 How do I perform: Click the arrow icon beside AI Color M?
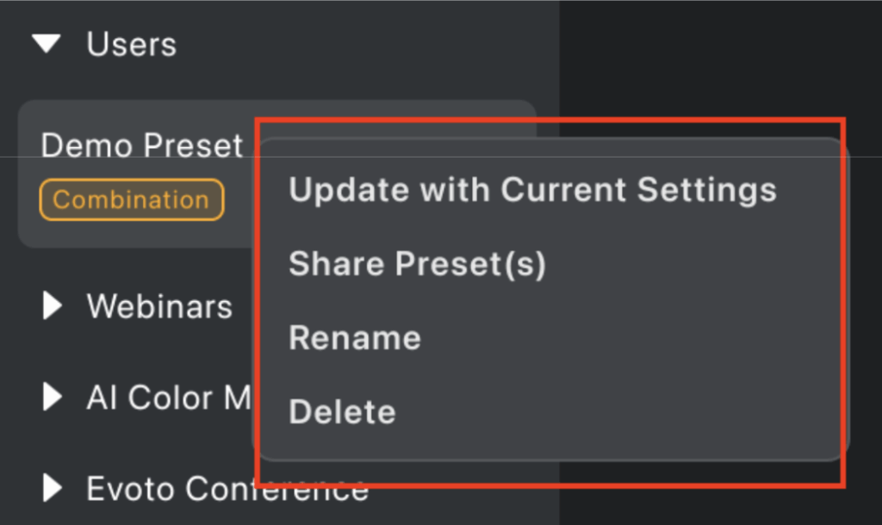[x=53, y=397]
